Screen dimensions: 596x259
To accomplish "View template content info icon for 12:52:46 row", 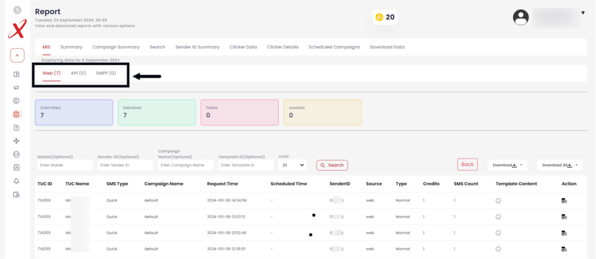I will pyautogui.click(x=498, y=233).
